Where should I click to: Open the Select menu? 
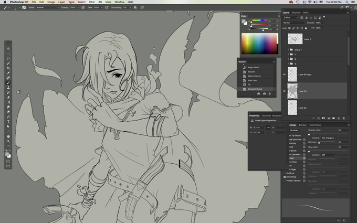(x=81, y=2)
